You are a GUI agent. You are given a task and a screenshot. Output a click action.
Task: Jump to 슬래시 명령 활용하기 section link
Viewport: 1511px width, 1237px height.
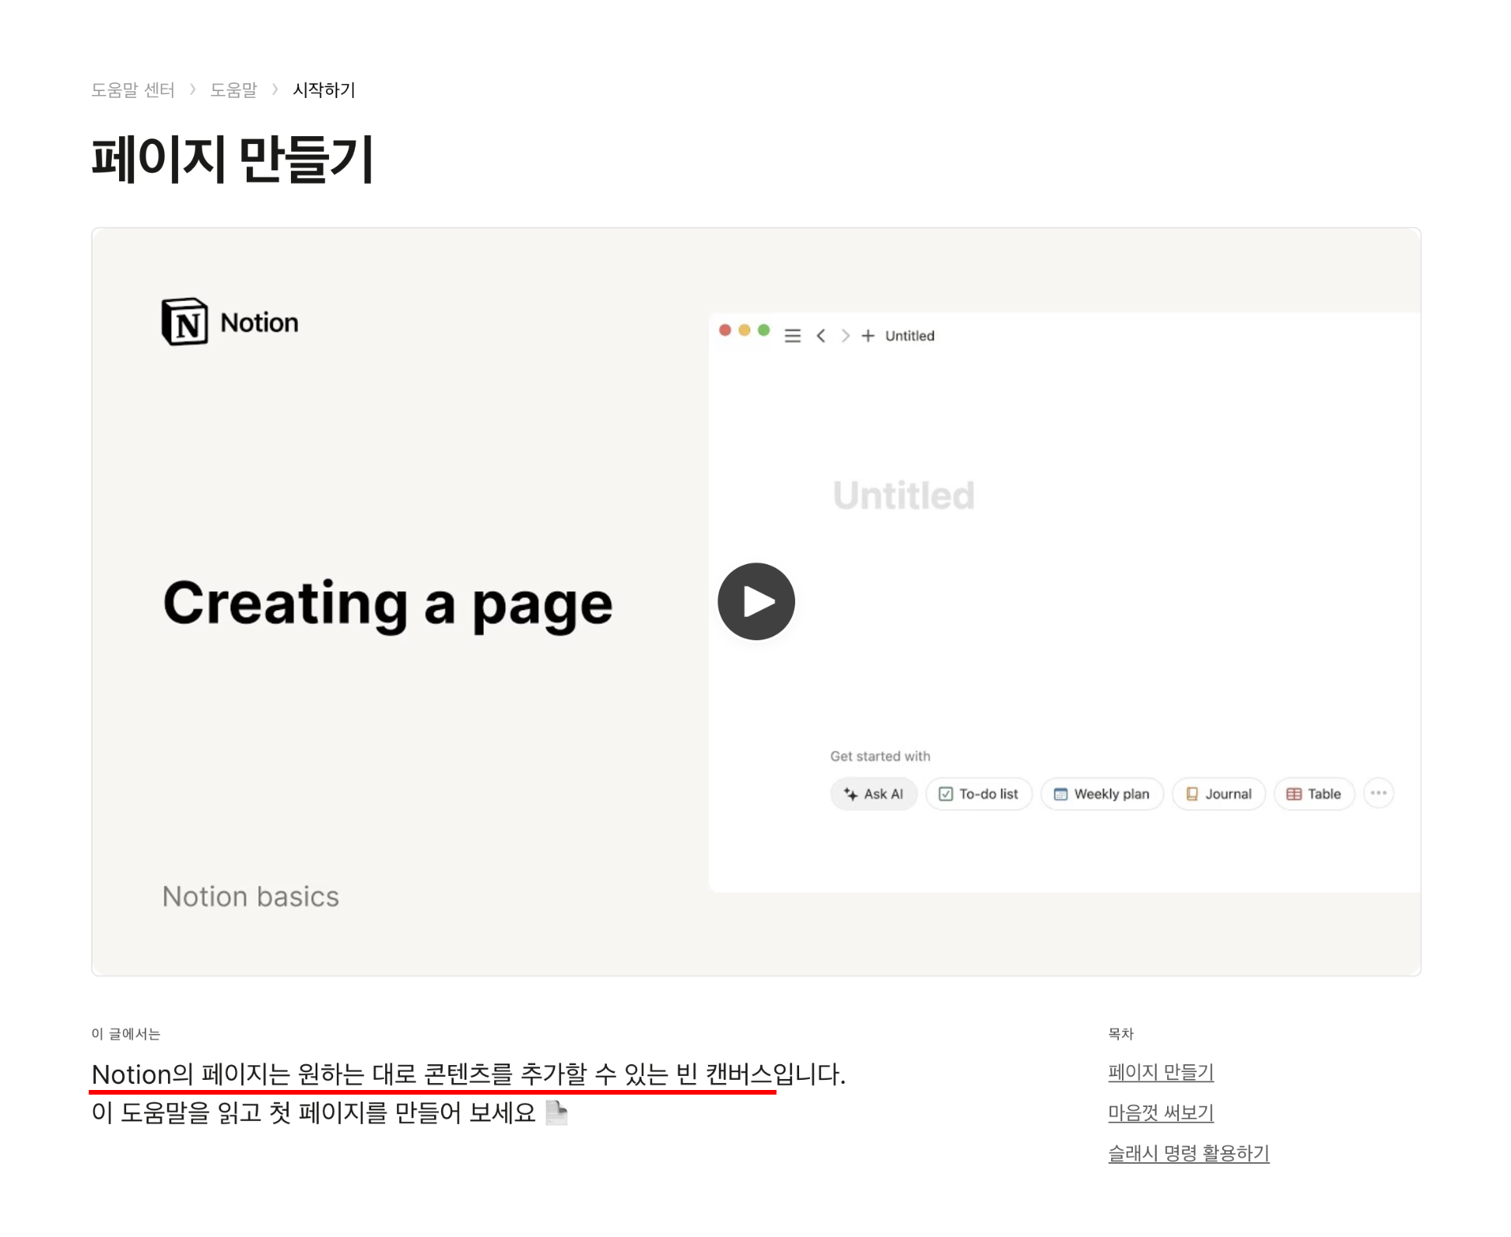1188,1153
